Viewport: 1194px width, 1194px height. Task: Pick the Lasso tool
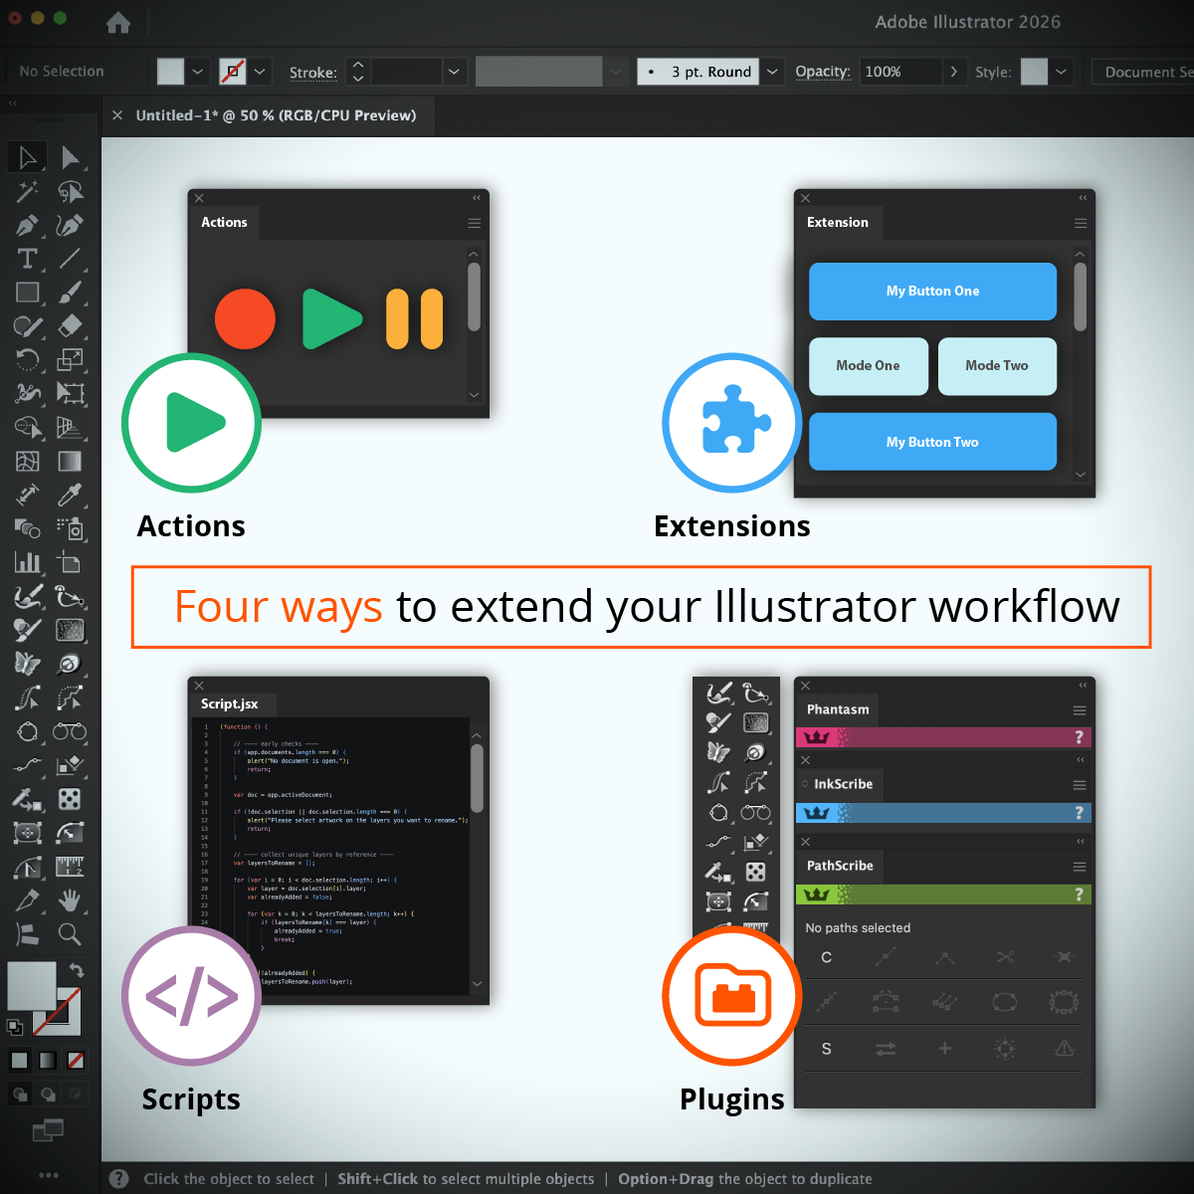(70, 191)
